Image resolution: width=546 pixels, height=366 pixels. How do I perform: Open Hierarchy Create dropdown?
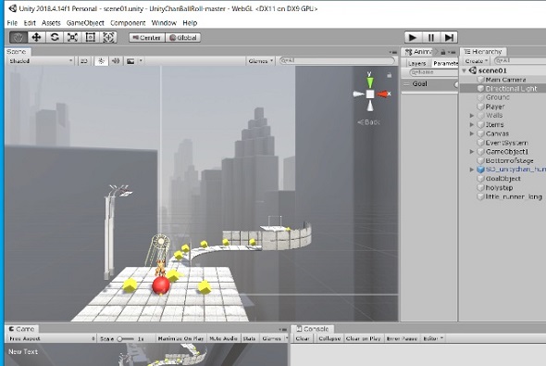click(477, 61)
